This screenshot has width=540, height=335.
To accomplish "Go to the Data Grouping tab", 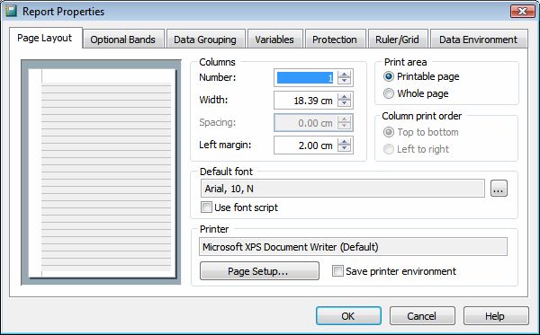I will click(205, 40).
